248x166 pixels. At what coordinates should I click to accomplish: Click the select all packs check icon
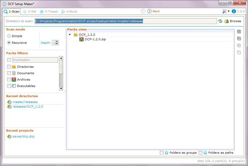239,45
